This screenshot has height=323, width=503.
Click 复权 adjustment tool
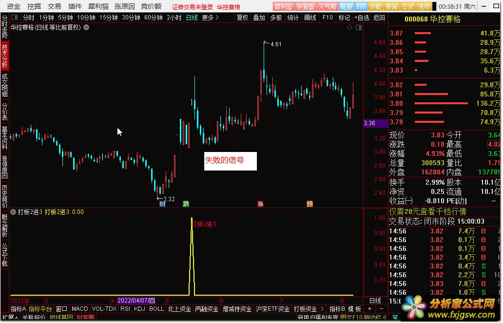243,18
